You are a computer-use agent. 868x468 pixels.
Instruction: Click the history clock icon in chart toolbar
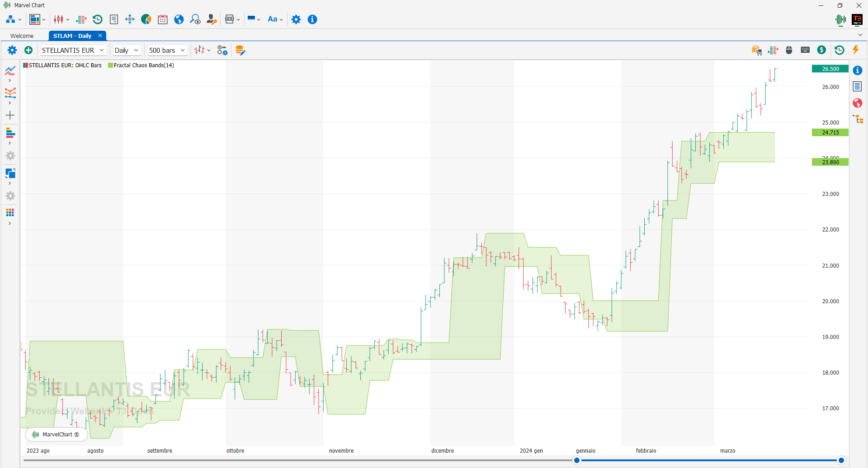(x=840, y=50)
